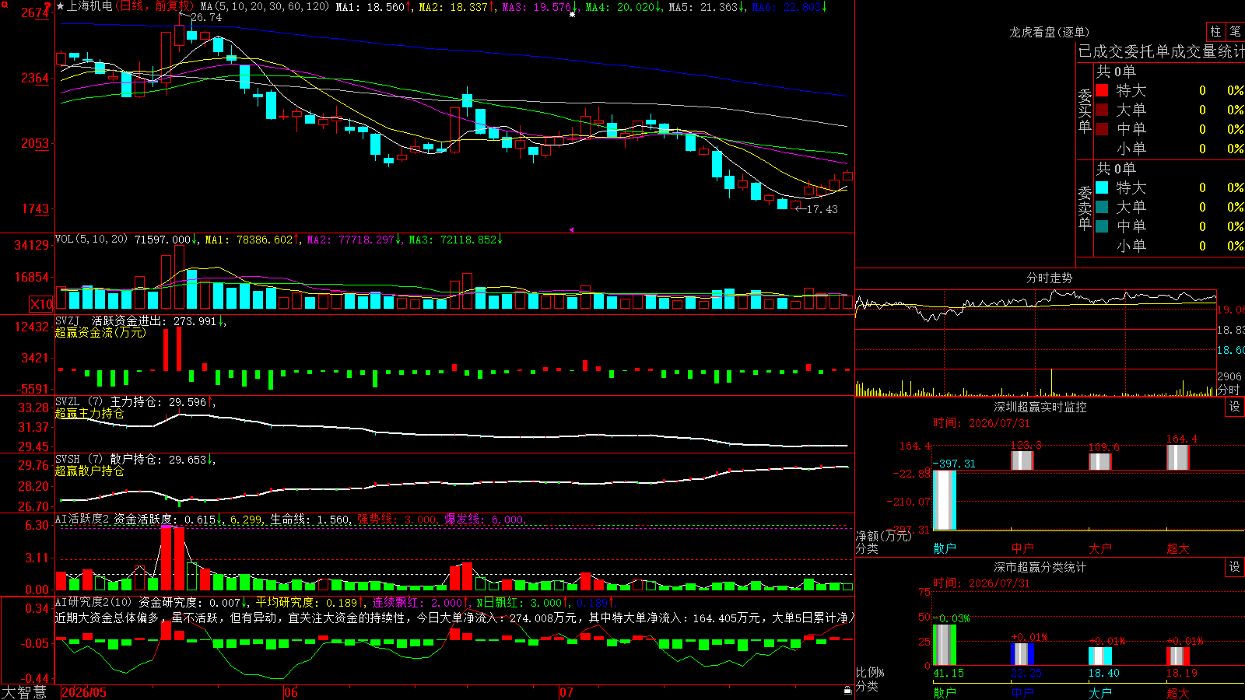
Task: Switch 龙虎看盘 to 笔 view
Action: click(1235, 31)
